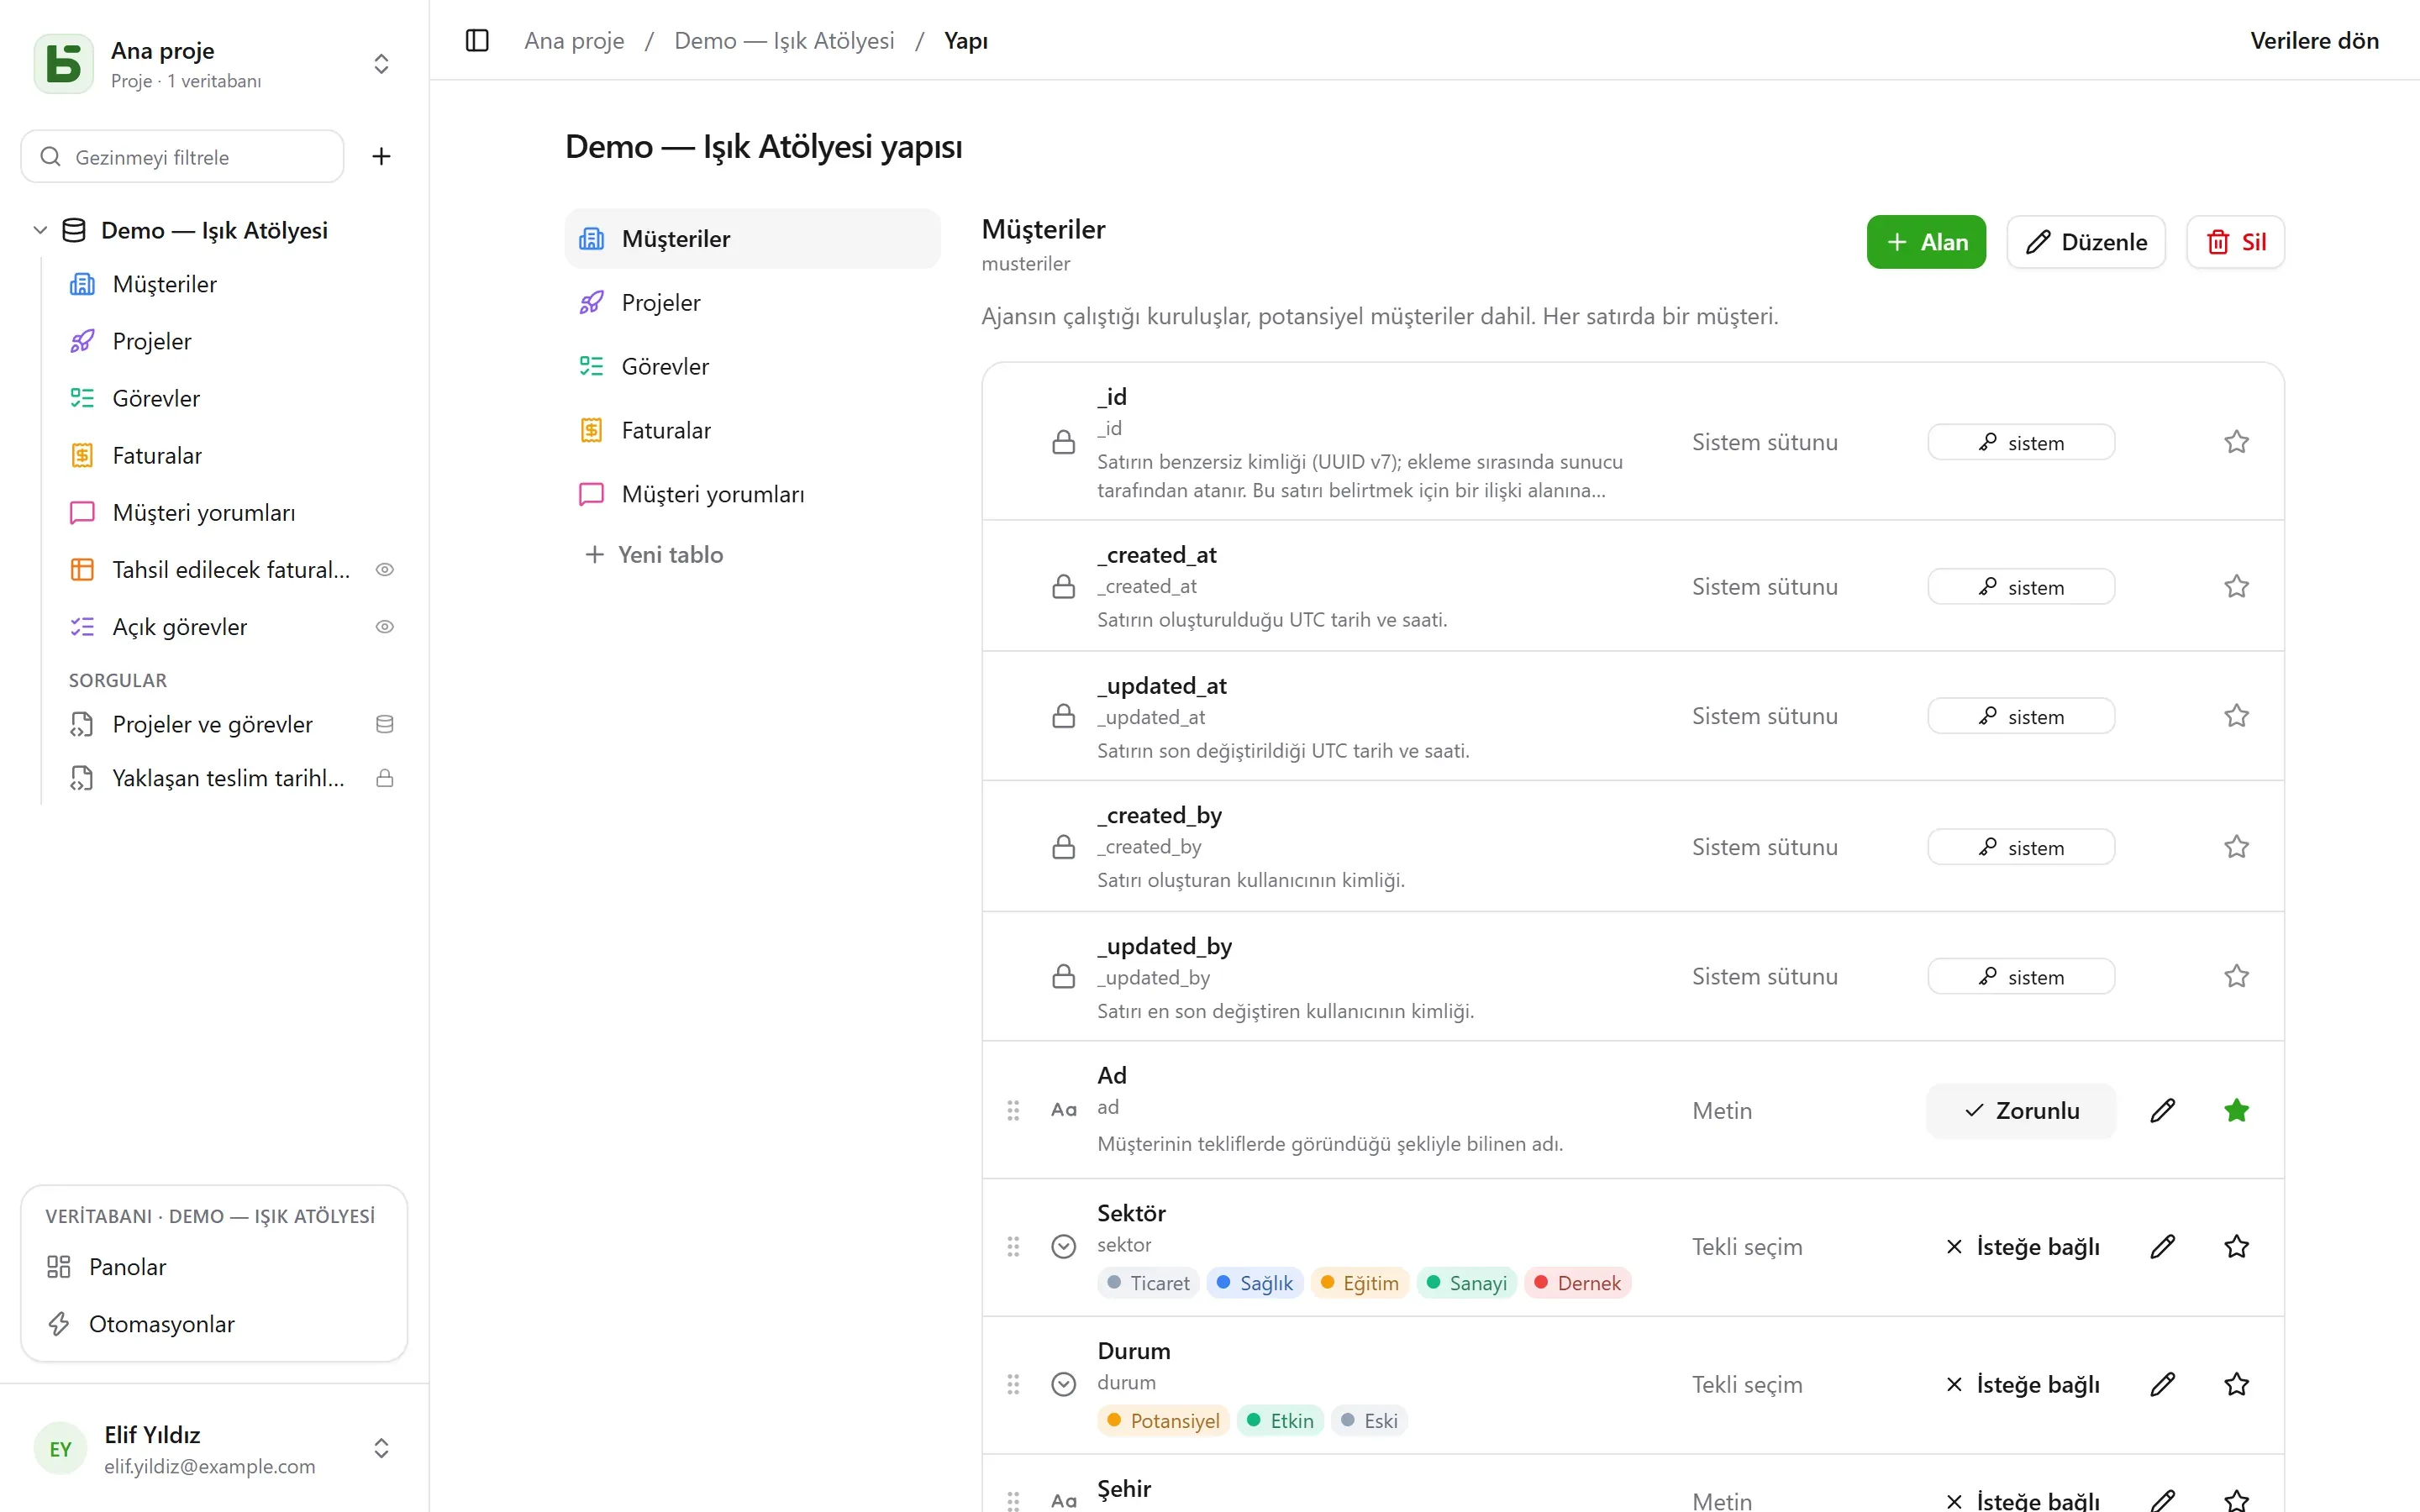This screenshot has height=1512, width=2420.
Task: Click the Görevler icon in sidebar
Action: tap(82, 398)
